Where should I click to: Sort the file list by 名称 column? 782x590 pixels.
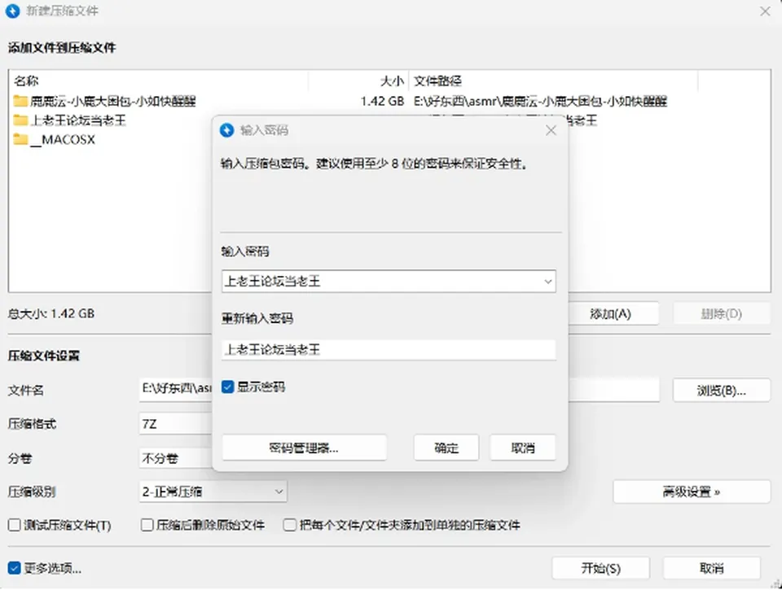(159, 81)
